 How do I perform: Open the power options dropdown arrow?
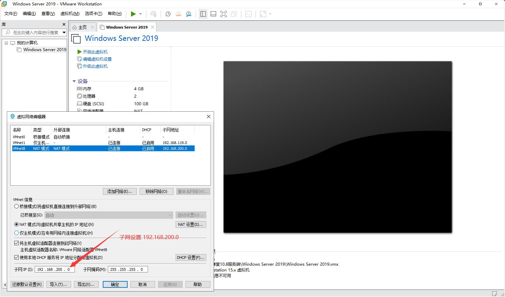tap(141, 14)
